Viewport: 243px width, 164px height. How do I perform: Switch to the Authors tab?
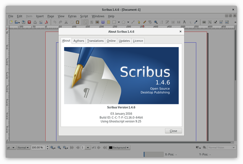79,41
